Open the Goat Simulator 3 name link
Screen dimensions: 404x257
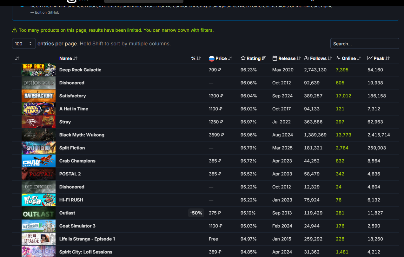77,226
